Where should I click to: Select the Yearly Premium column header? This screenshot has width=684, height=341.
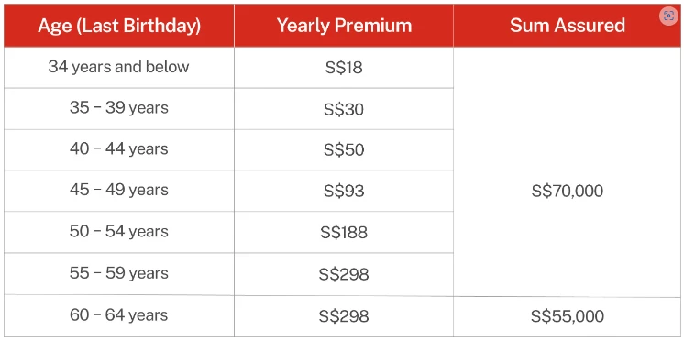click(344, 26)
